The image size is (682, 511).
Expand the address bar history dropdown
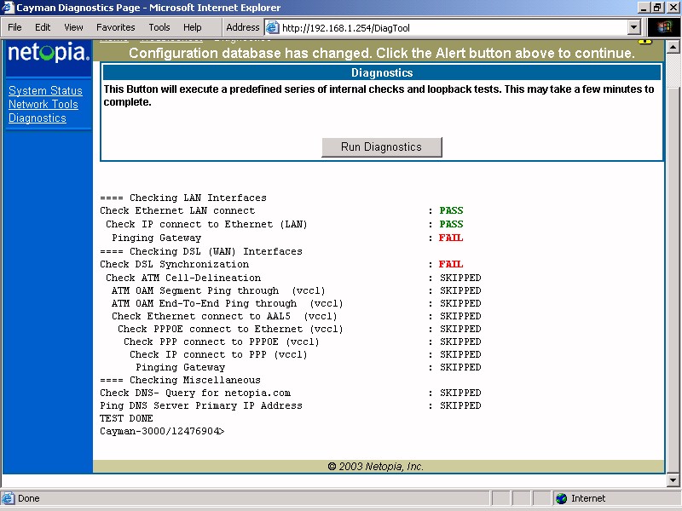(x=633, y=28)
